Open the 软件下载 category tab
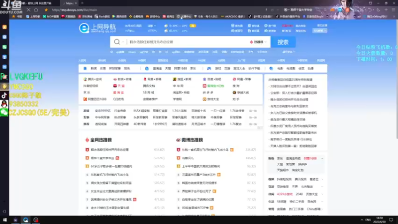 click(254, 69)
